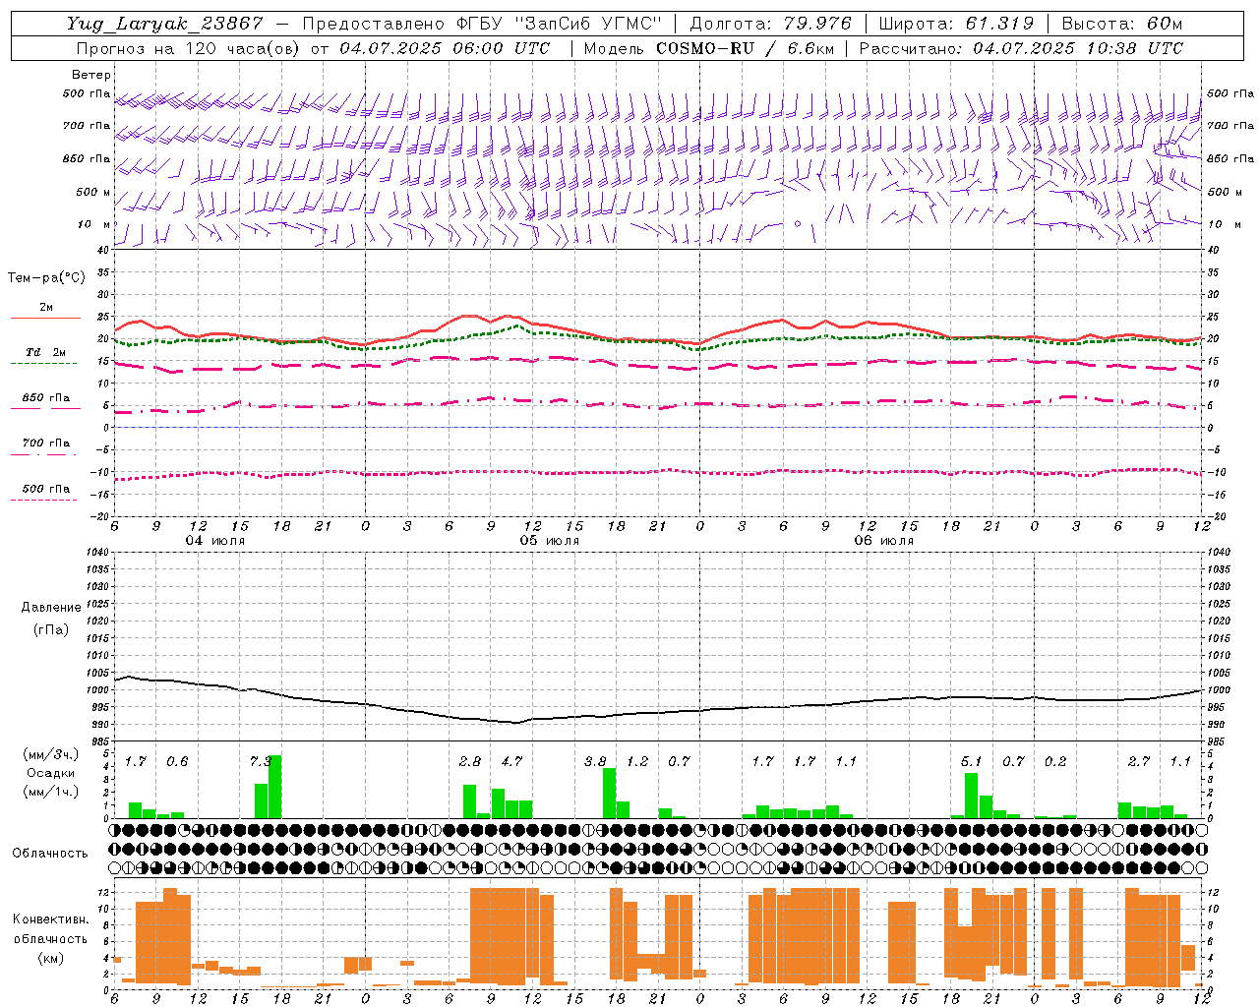
Task: Click the 0.6 precipitation value
Action: coord(177,761)
